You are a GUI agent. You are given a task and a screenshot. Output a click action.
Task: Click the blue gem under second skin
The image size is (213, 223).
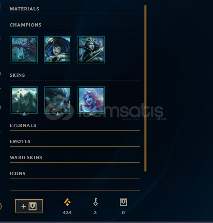(x=58, y=114)
